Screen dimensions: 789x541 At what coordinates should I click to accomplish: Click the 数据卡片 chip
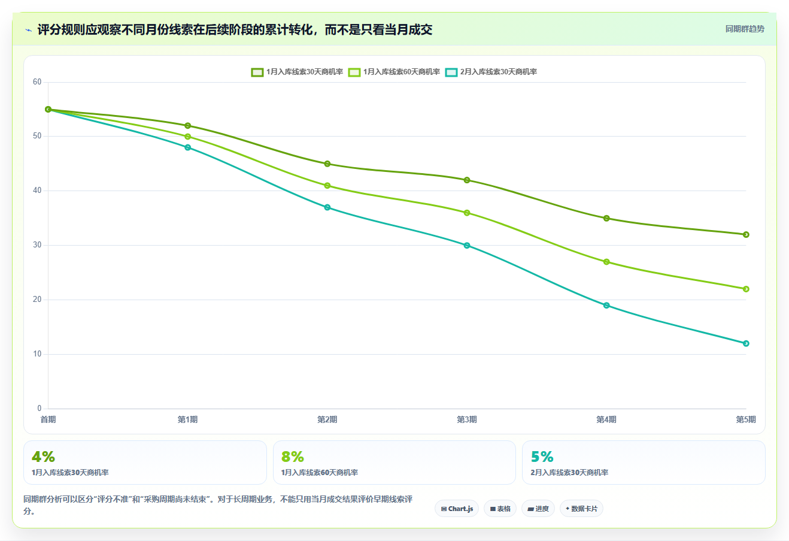[x=581, y=509]
